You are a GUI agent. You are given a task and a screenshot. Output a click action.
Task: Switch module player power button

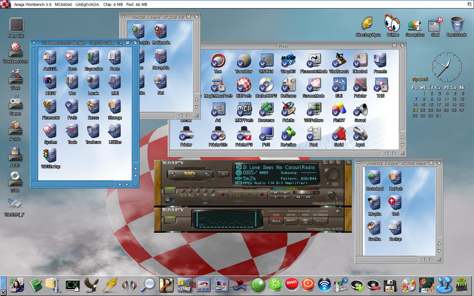pyautogui.click(x=170, y=191)
